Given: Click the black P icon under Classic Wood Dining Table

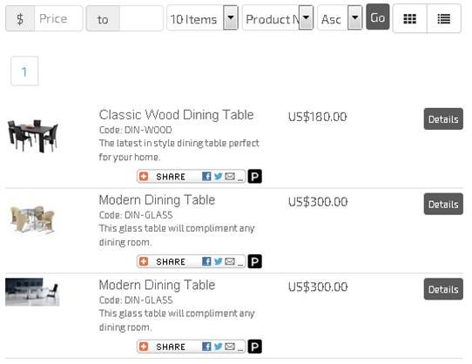Looking at the screenshot, I should click(x=254, y=177).
